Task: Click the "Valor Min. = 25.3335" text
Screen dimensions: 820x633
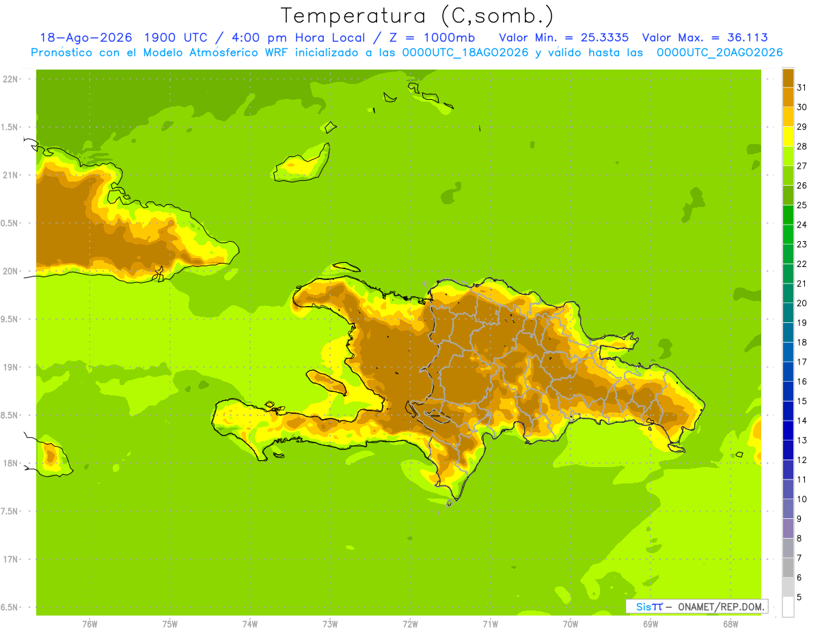Action: (x=564, y=38)
